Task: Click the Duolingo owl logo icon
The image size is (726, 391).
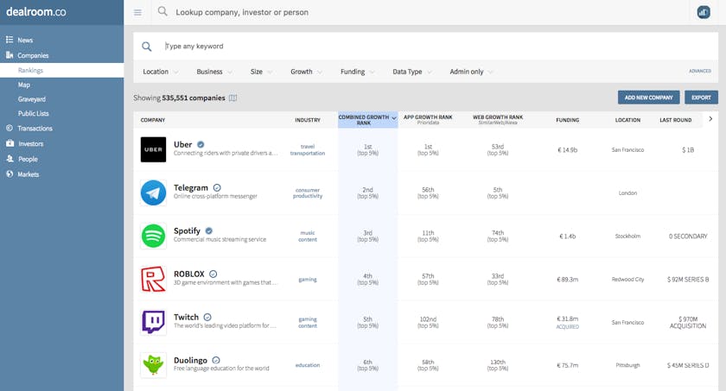Action: tap(153, 365)
